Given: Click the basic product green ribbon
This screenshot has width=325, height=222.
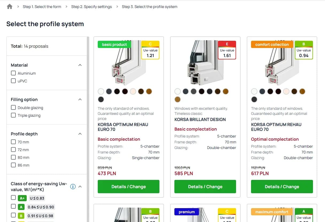Looking at the screenshot, I should click(114, 45).
